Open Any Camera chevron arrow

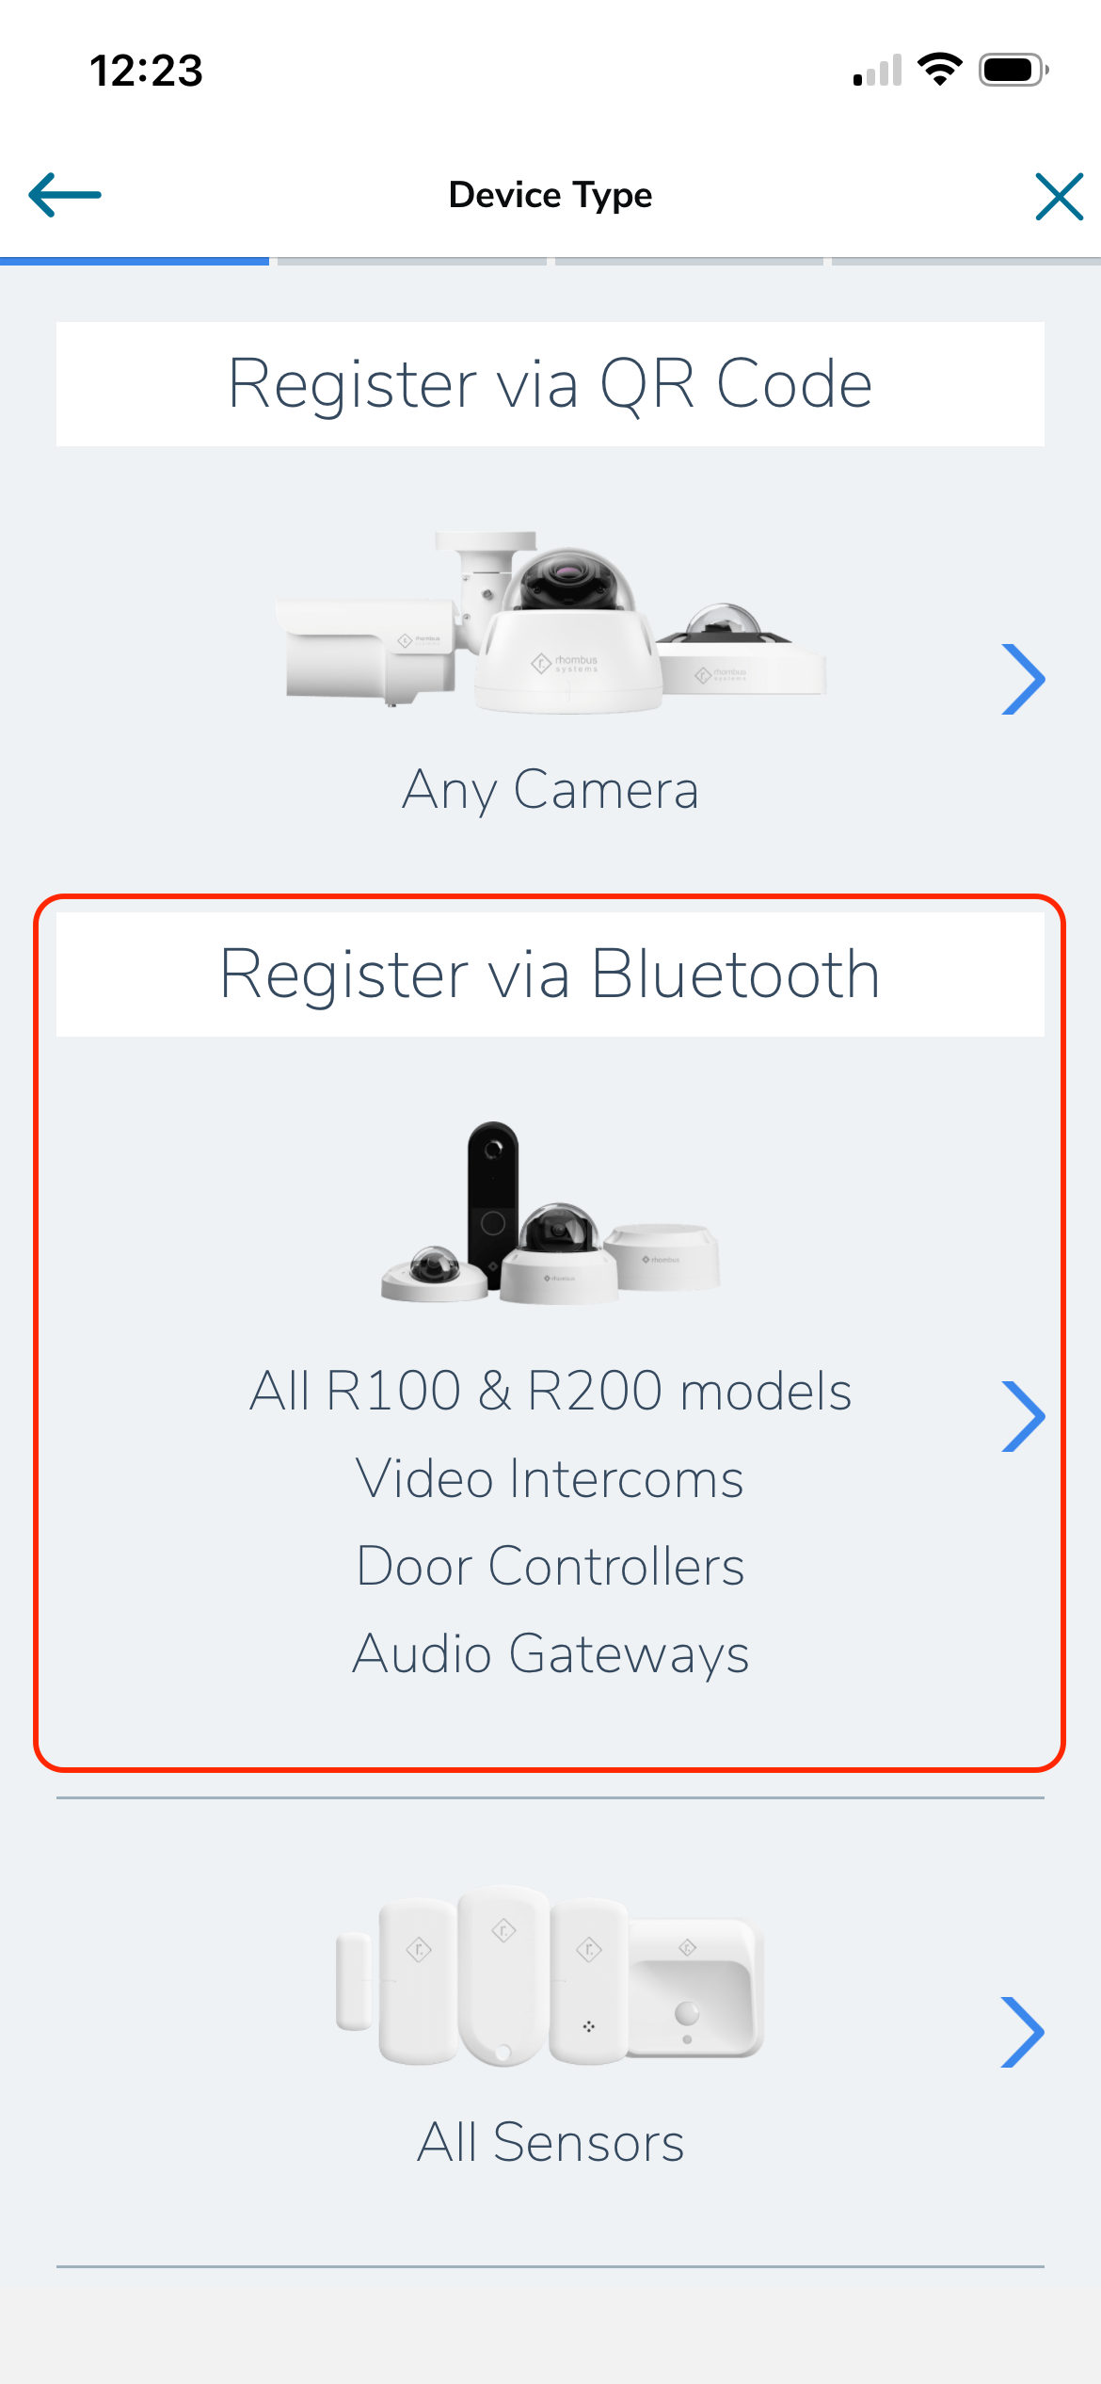click(x=1024, y=679)
